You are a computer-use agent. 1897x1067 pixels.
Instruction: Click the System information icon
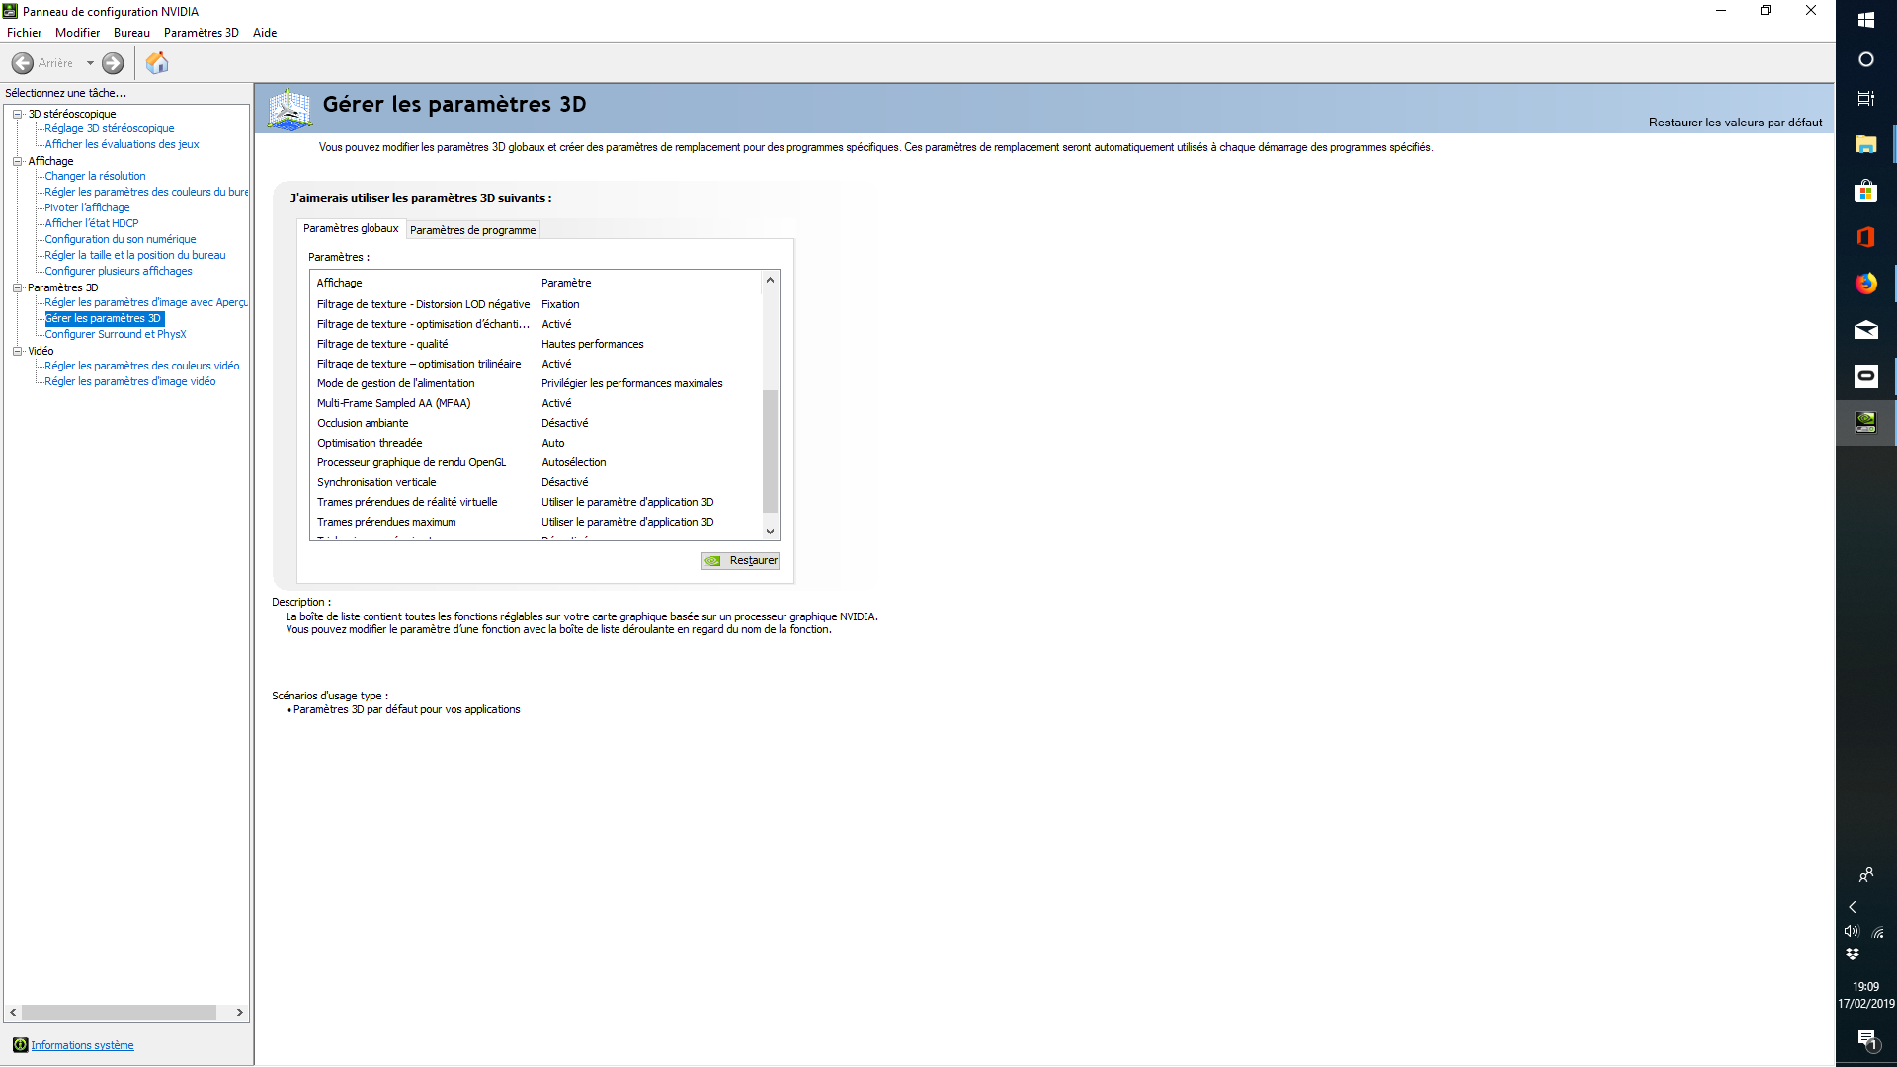point(20,1045)
